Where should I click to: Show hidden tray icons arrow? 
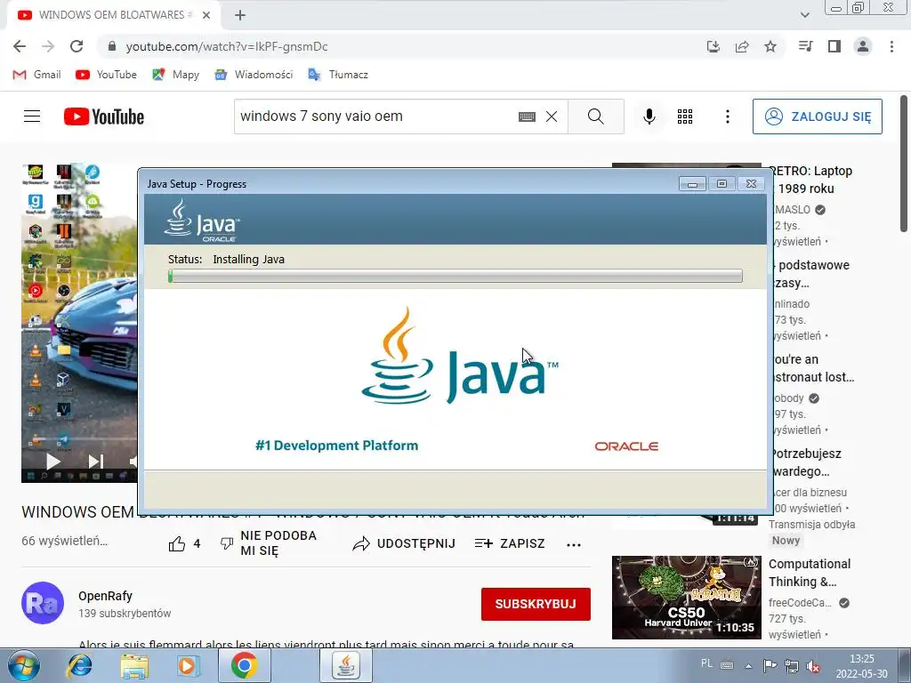[x=748, y=666]
